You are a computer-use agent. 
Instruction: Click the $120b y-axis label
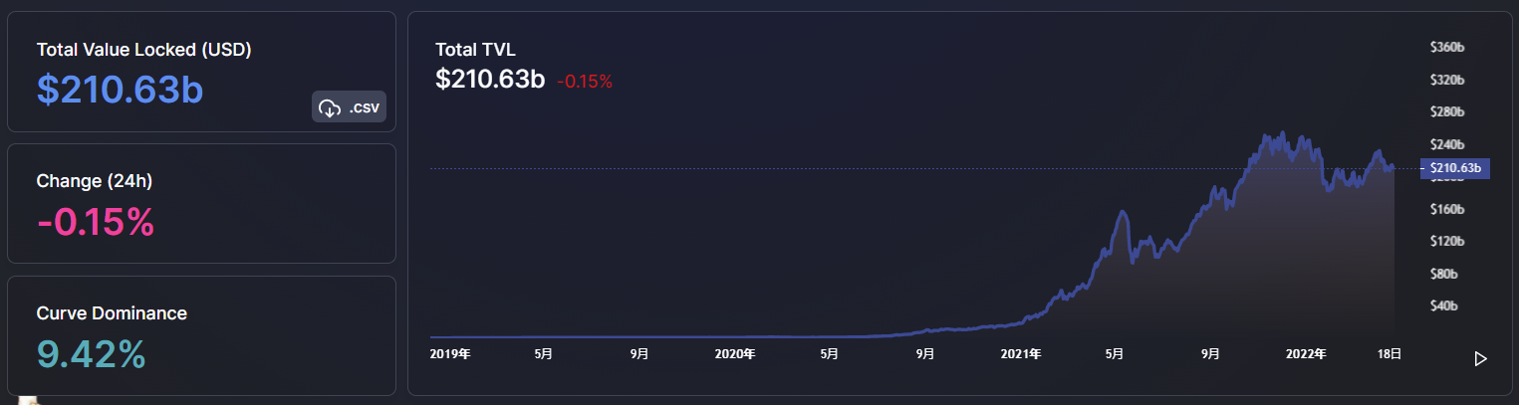point(1447,241)
